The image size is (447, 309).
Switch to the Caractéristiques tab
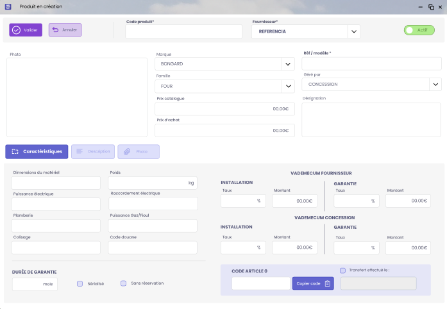(37, 151)
